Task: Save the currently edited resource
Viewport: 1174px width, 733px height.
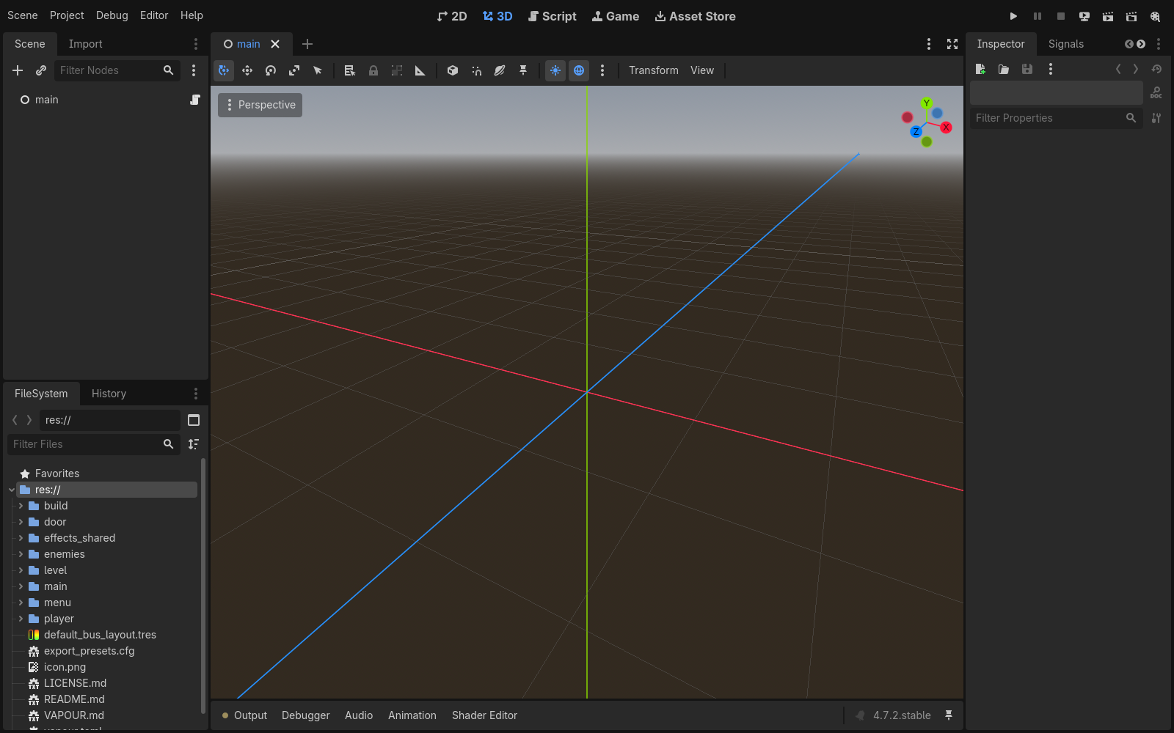Action: click(1027, 69)
